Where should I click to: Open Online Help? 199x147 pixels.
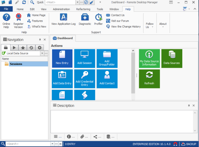click(6, 21)
